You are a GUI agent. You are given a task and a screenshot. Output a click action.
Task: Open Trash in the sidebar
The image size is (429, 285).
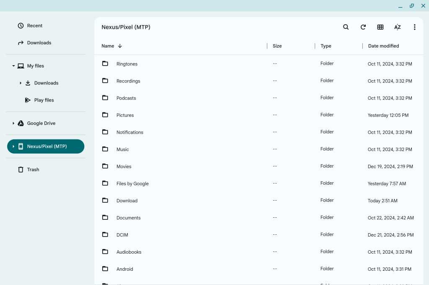click(x=33, y=170)
